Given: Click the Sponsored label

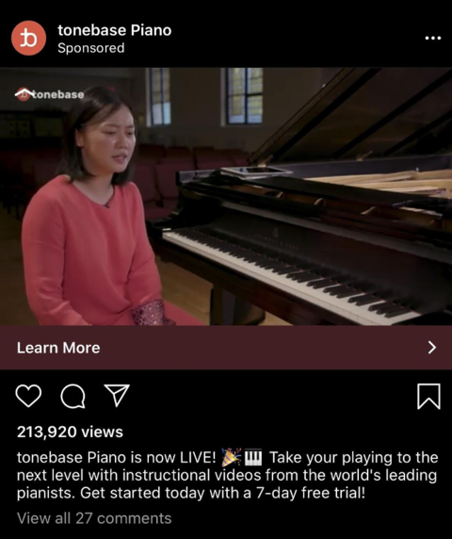Looking at the screenshot, I should [x=91, y=48].
